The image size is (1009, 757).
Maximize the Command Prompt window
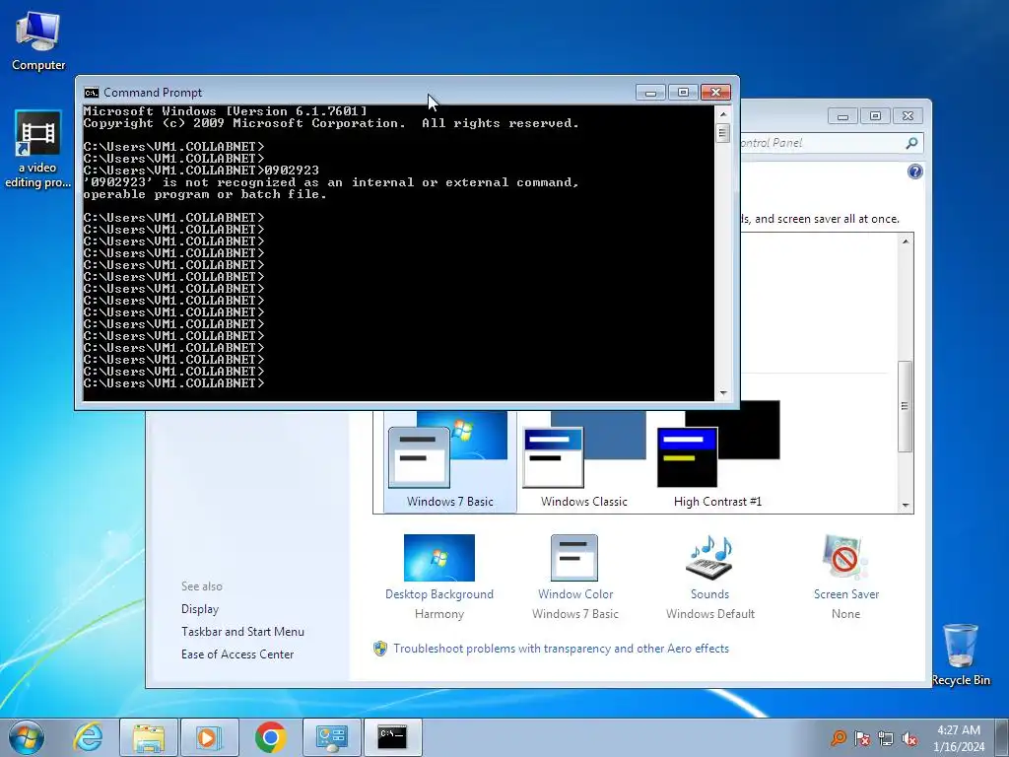pyautogui.click(x=683, y=93)
